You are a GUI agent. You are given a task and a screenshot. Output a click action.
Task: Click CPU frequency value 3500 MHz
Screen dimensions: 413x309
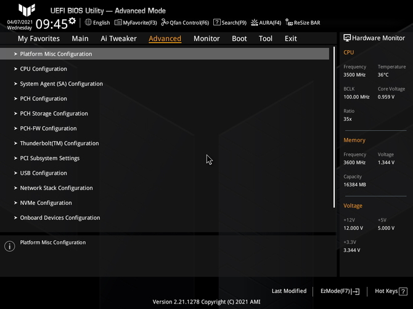[x=354, y=75]
